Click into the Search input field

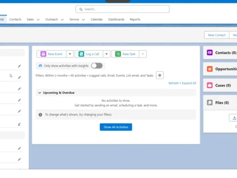pyautogui.click(x=124, y=9)
